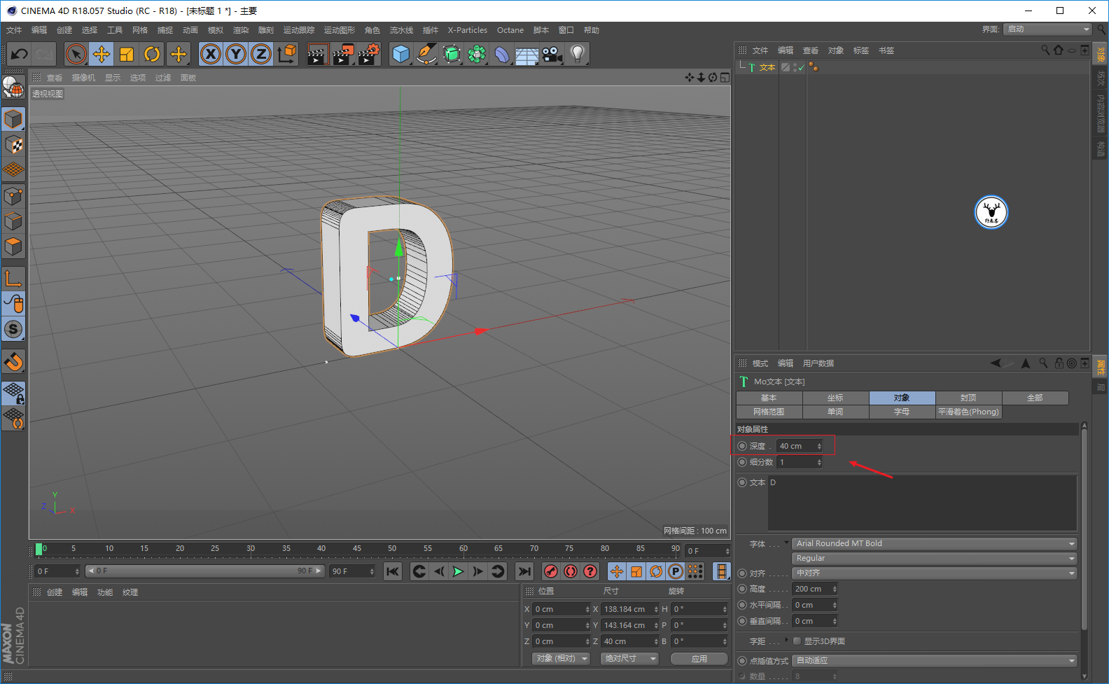
Task: Click the record active objects button
Action: (551, 571)
